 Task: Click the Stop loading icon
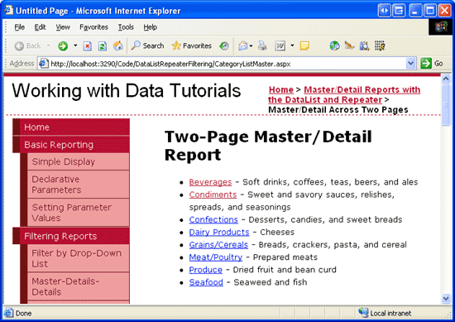coord(88,46)
